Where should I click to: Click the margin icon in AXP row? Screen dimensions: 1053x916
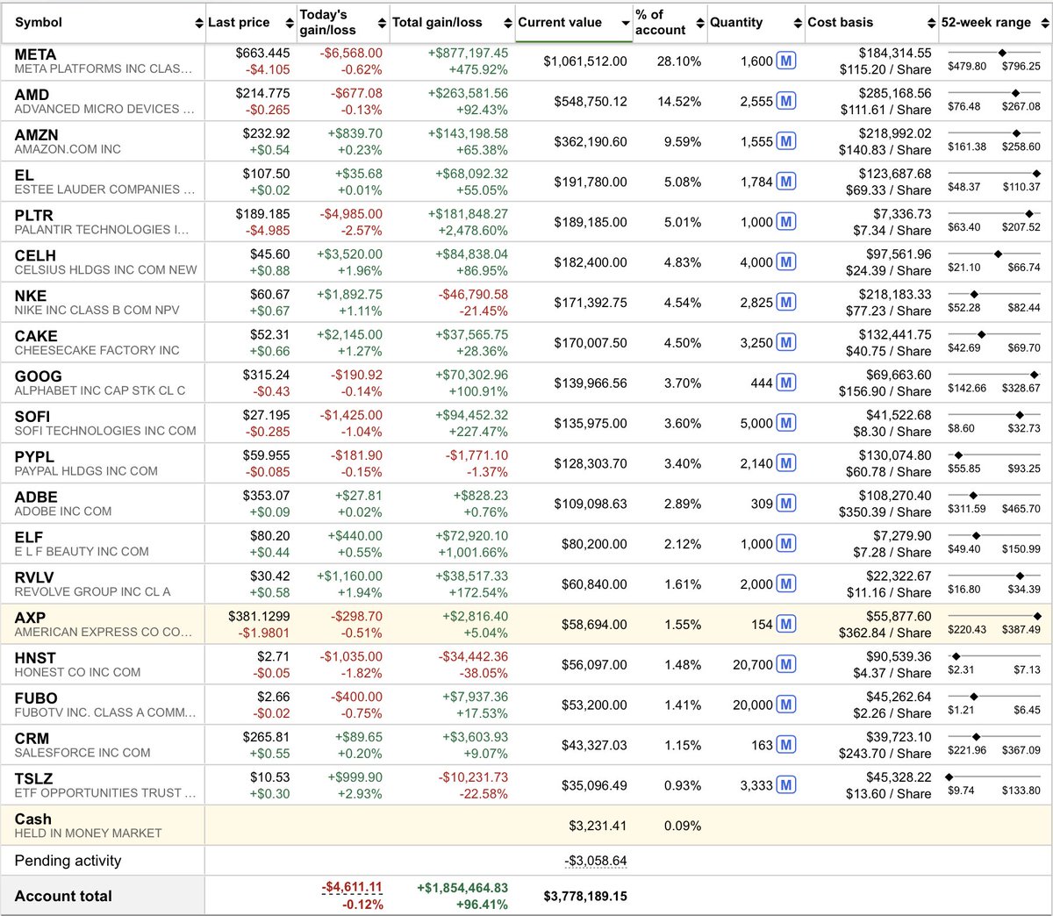tap(786, 625)
